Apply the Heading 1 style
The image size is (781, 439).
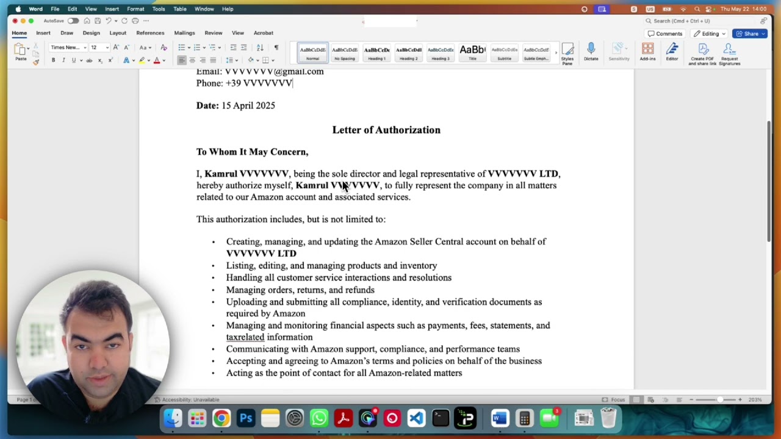[x=376, y=53]
